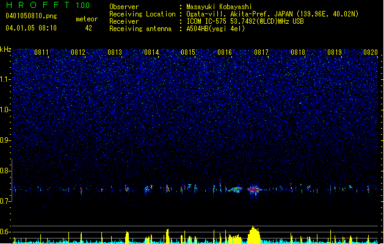
Task: Click the 0817 time marker
Action: tap(261, 52)
